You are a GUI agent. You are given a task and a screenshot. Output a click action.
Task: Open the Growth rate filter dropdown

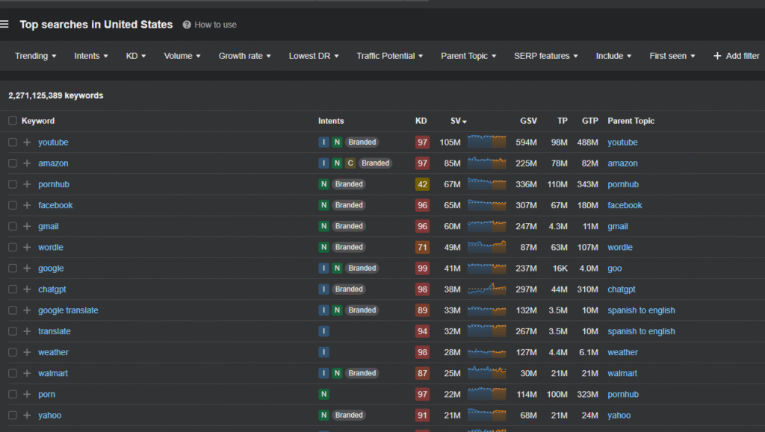(x=244, y=56)
